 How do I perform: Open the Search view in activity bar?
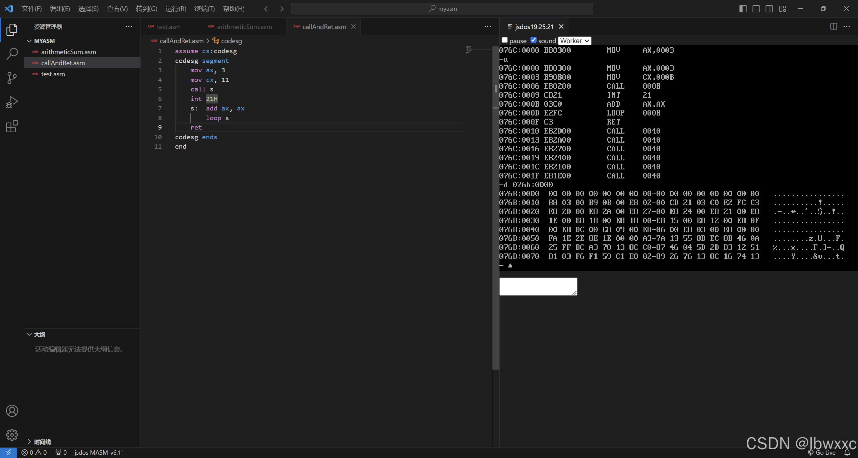(12, 54)
